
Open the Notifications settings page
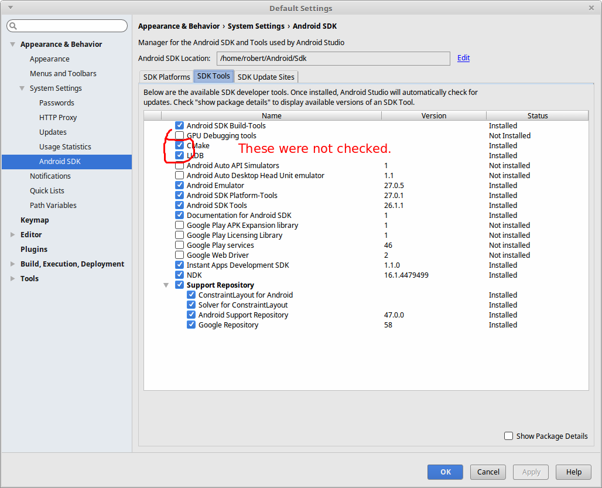click(x=50, y=176)
